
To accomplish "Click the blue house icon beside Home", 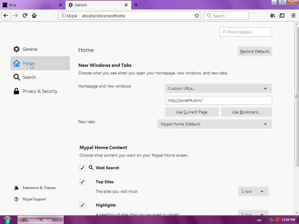I will click(x=16, y=63).
